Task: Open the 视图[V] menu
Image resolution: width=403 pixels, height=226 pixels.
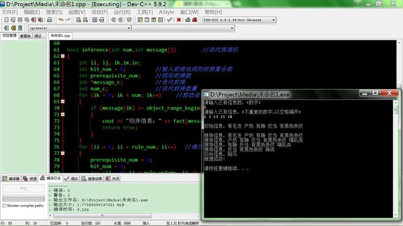Action: tap(77, 12)
